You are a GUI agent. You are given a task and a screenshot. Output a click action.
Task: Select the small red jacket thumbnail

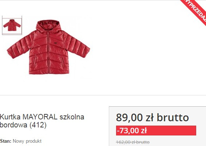click(12, 25)
